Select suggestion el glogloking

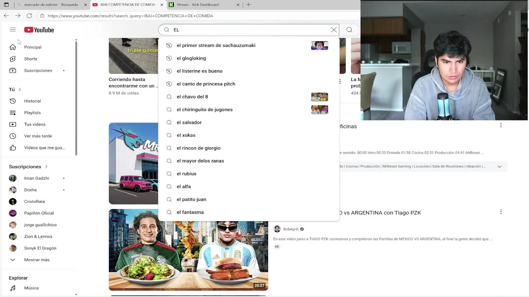pyautogui.click(x=248, y=58)
